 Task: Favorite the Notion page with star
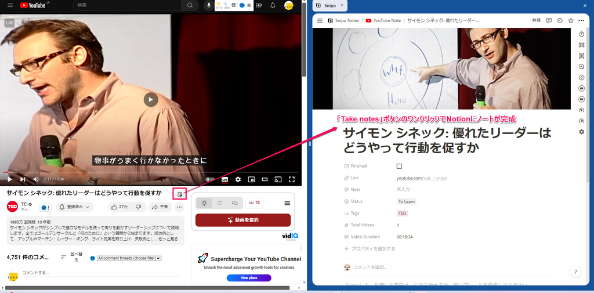[x=571, y=20]
